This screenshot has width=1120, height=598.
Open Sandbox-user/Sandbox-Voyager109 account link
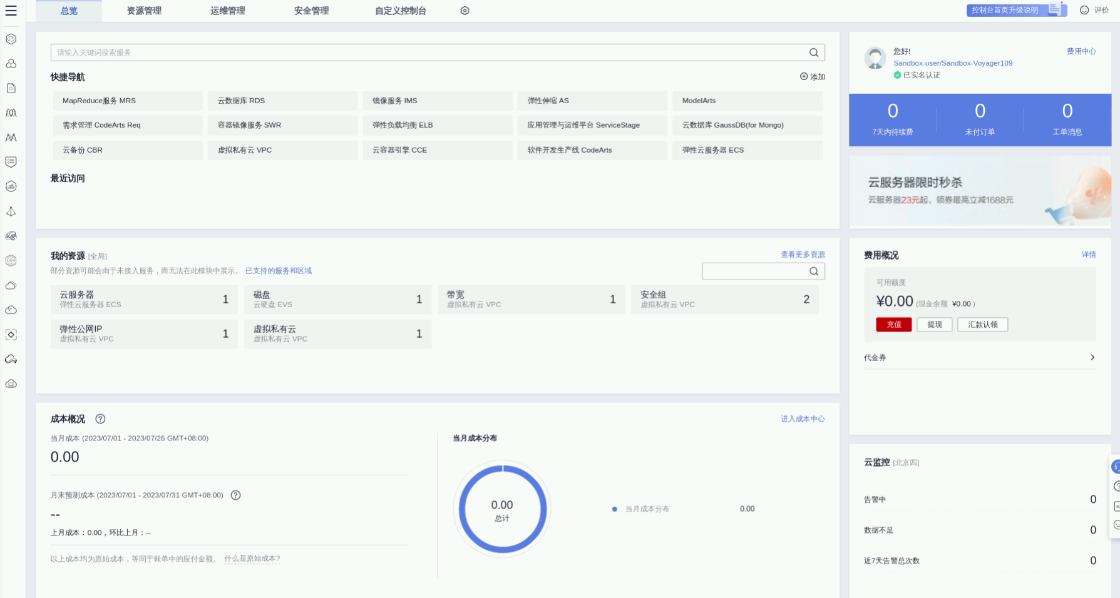[x=953, y=63]
